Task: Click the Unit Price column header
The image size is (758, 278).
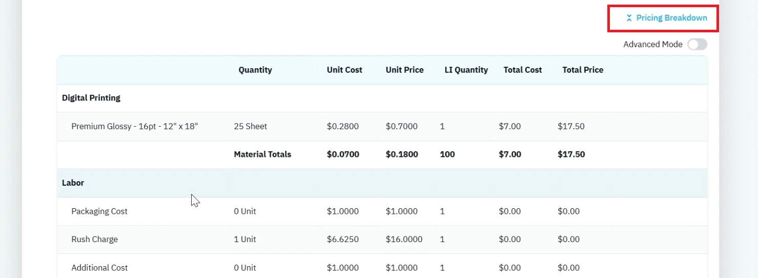Action: point(404,70)
